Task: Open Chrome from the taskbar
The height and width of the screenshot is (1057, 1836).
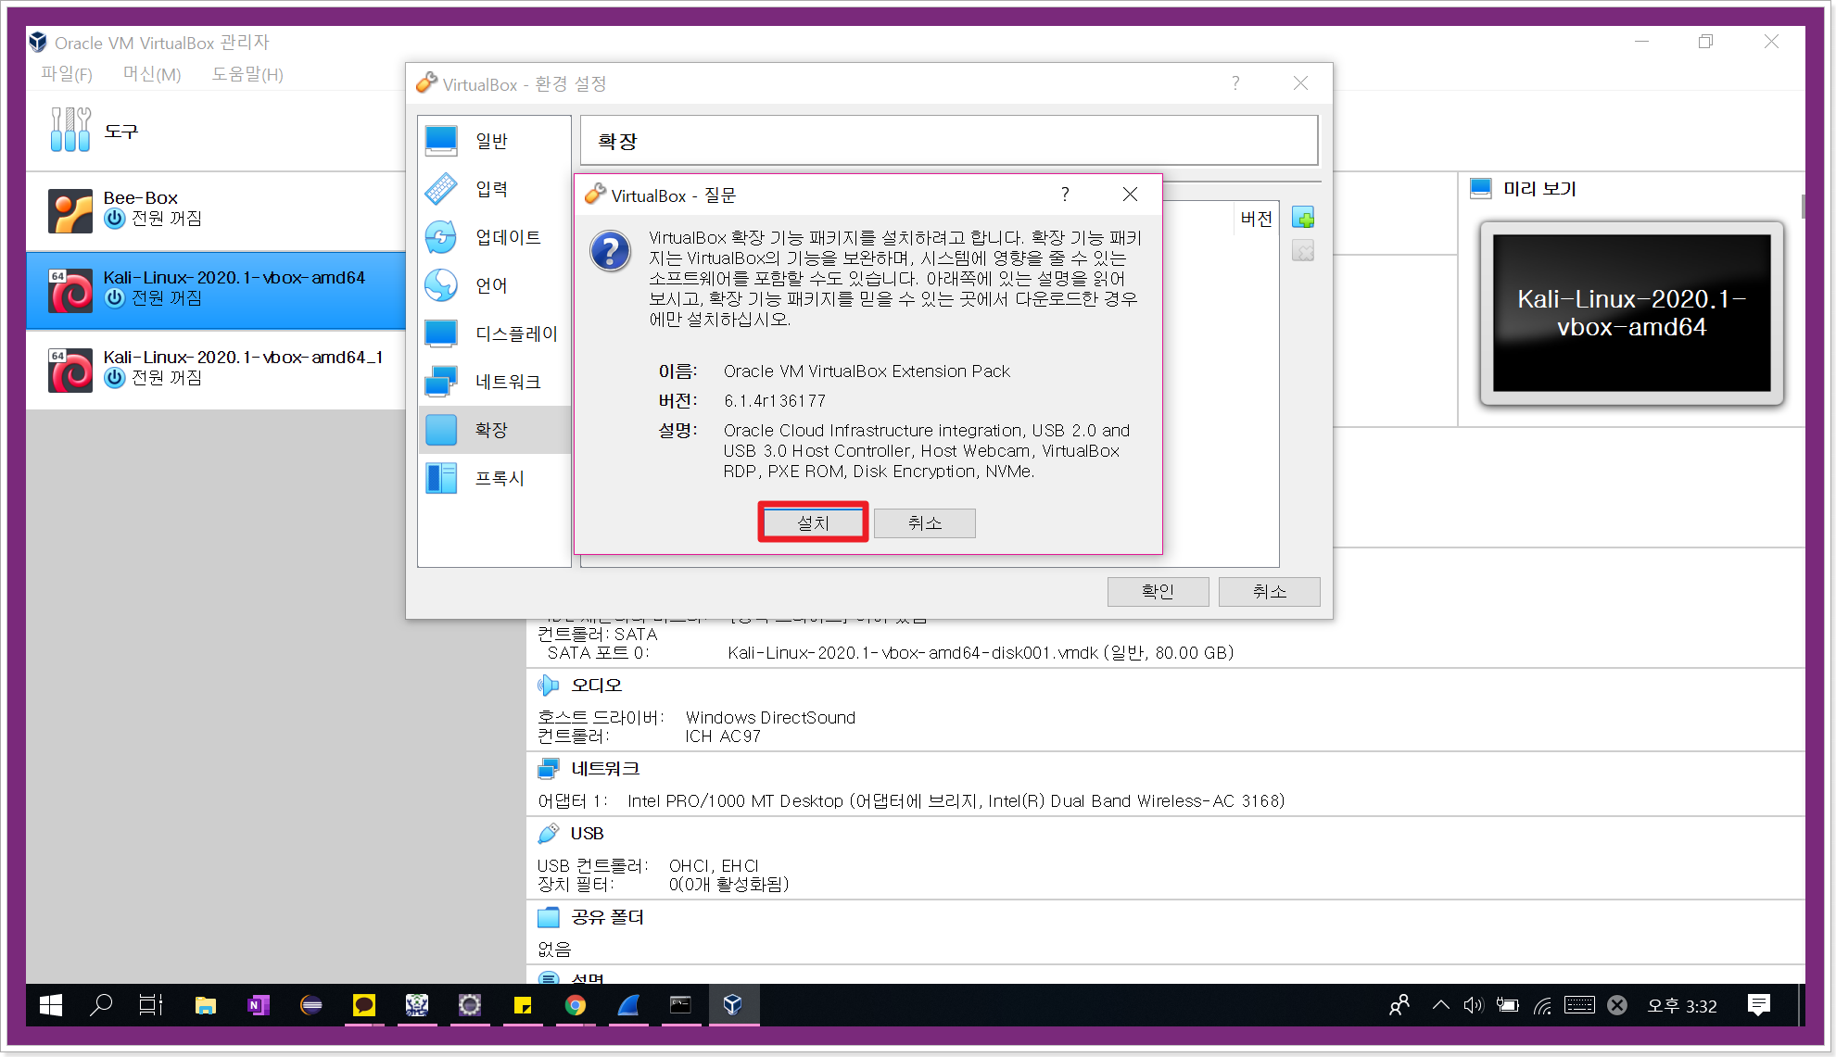Action: pos(576,1005)
